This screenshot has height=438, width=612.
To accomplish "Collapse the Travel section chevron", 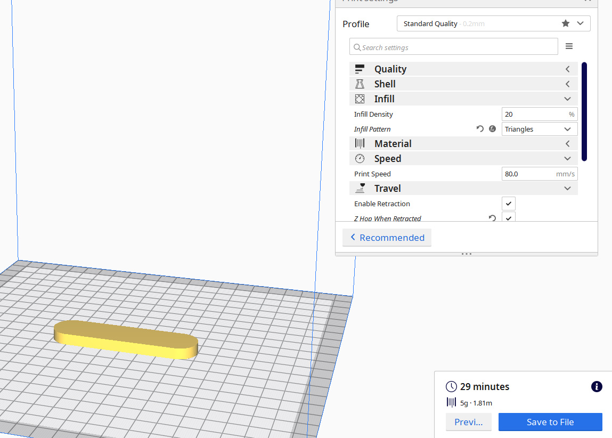I will (567, 189).
